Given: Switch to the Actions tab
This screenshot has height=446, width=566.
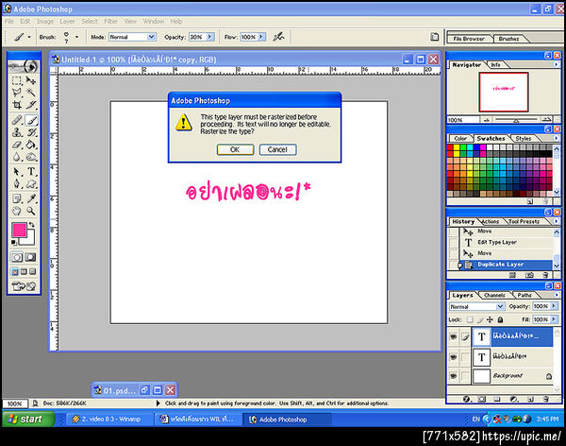Looking at the screenshot, I should [x=491, y=221].
